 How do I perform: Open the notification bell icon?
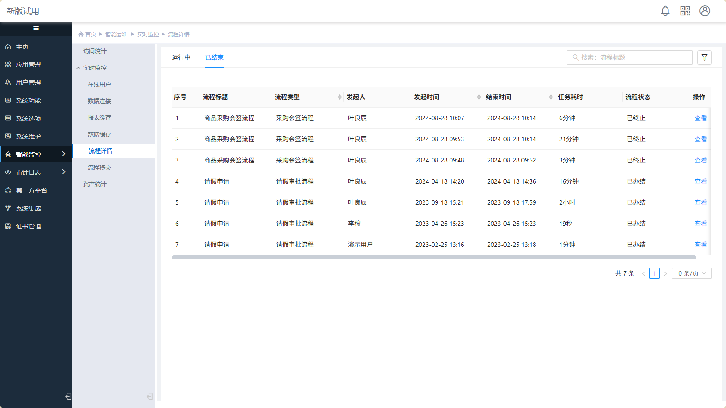tap(665, 11)
